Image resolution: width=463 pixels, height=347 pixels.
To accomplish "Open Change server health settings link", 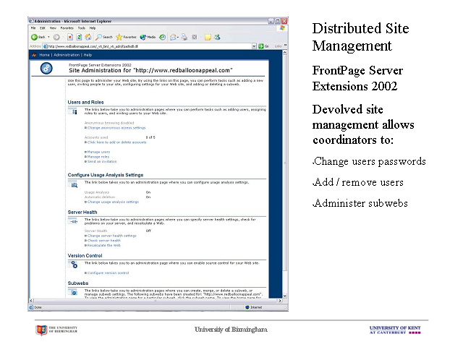I will (111, 236).
